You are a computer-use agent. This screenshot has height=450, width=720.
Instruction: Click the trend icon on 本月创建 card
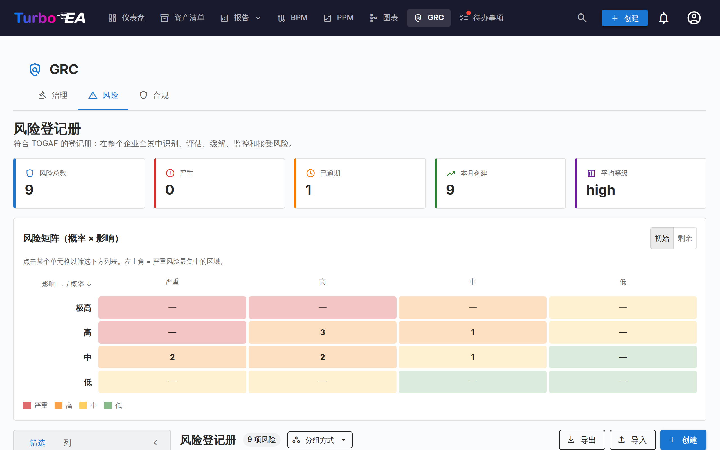coord(451,173)
